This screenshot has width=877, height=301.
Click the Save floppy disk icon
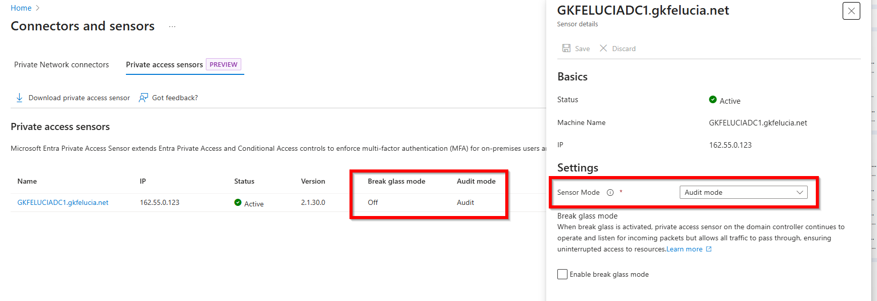point(566,48)
